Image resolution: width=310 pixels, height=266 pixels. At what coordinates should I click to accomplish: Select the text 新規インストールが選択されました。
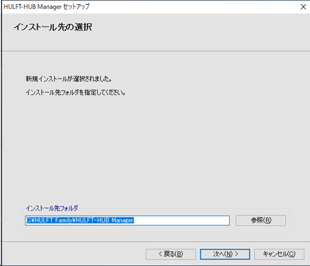tap(69, 79)
